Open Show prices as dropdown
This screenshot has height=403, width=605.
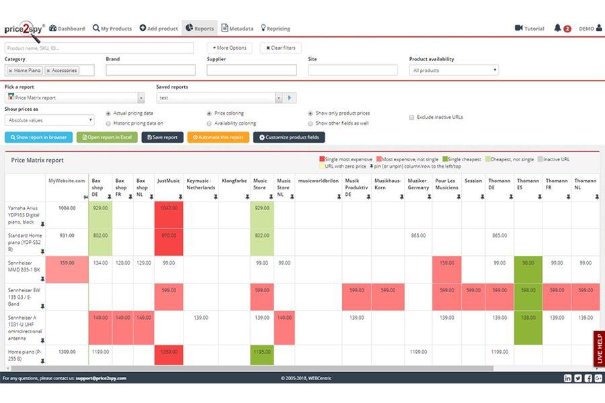coord(49,120)
